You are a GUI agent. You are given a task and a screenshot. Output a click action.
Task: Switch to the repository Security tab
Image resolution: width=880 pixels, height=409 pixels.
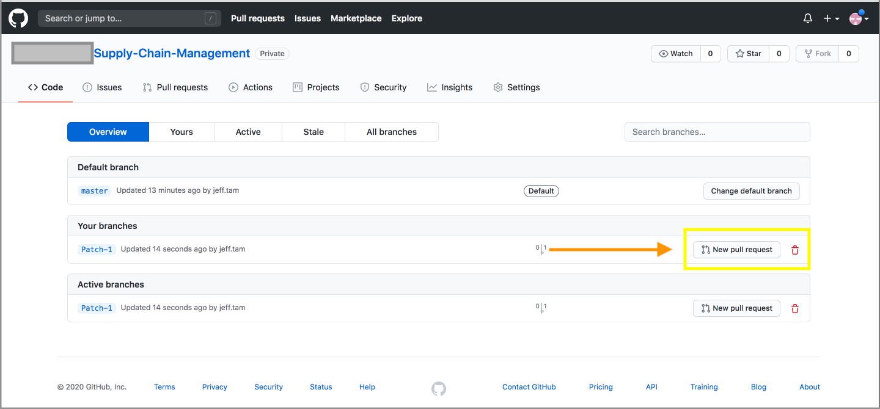pyautogui.click(x=383, y=87)
